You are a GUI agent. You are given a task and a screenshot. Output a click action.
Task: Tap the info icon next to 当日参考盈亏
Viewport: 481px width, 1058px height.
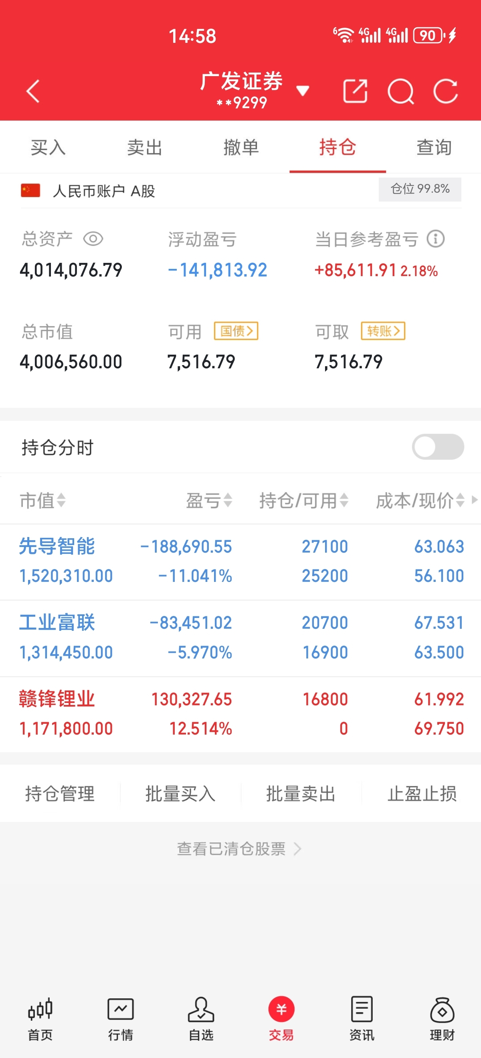click(x=436, y=238)
